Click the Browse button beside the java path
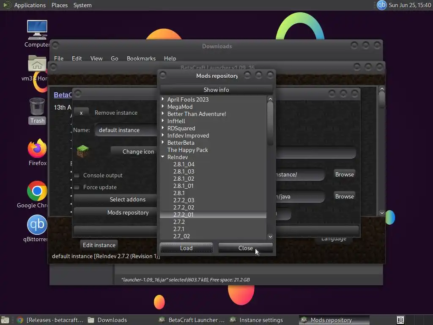 coord(344,196)
